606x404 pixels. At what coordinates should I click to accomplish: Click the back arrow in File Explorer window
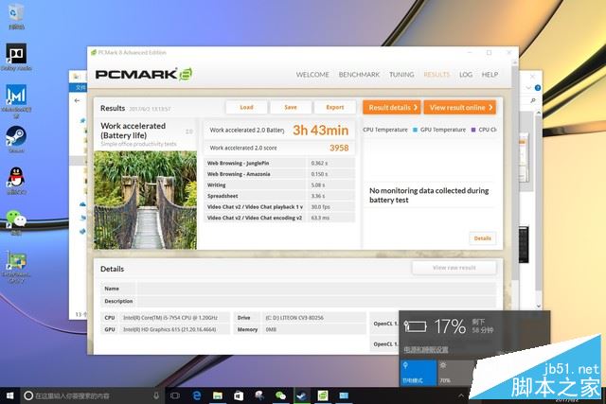(x=77, y=100)
